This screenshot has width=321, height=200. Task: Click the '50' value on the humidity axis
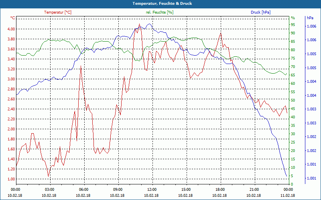(x=293, y=100)
